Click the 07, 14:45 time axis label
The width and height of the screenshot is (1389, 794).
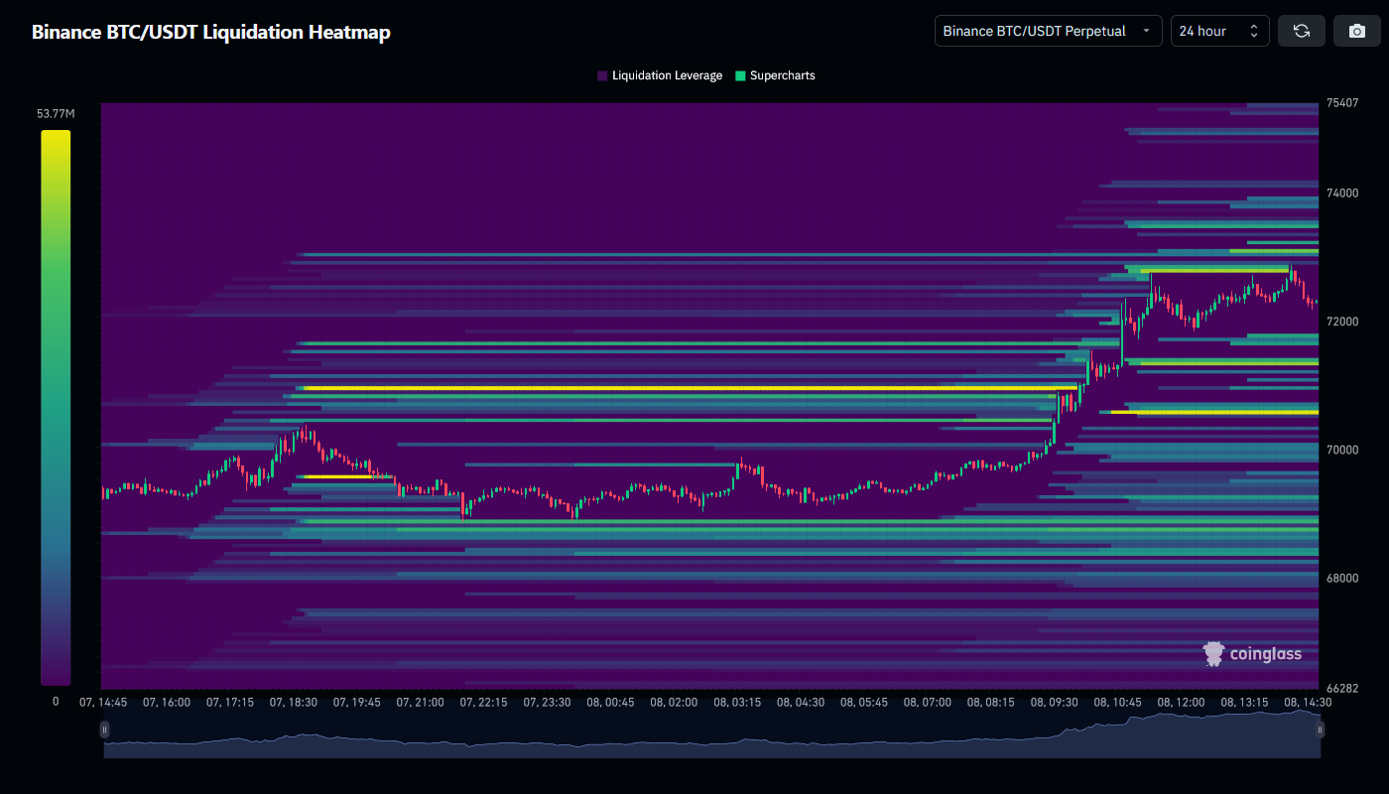pyautogui.click(x=103, y=702)
